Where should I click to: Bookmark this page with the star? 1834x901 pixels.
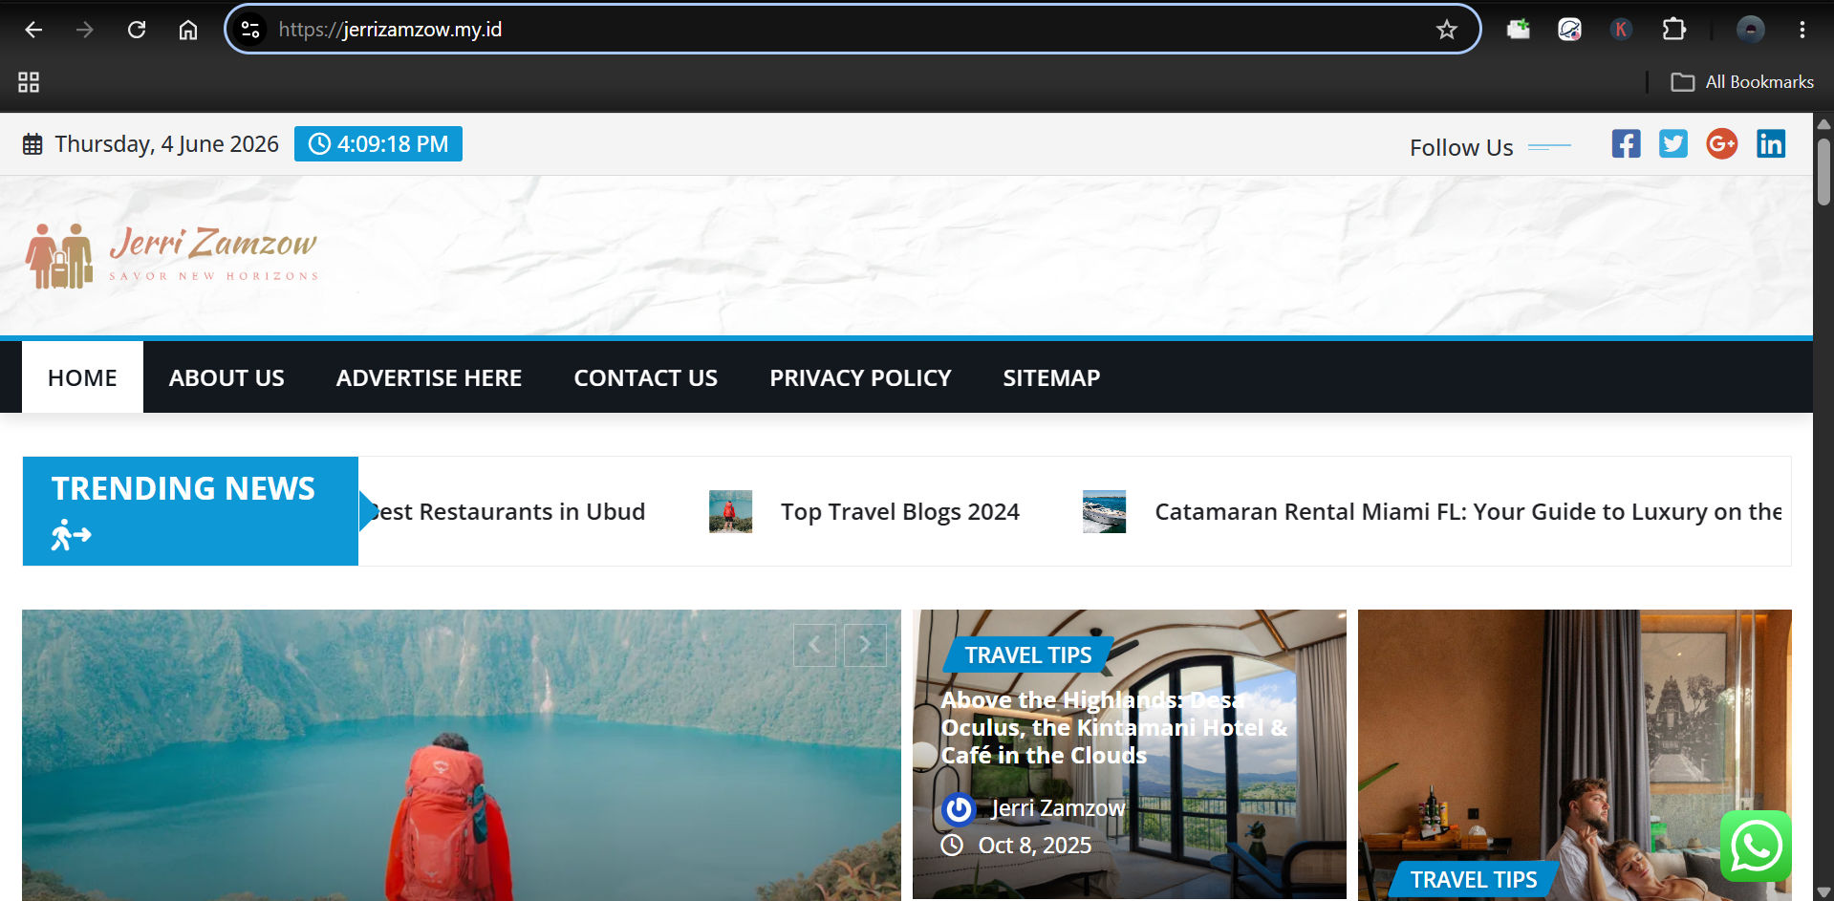click(x=1446, y=30)
